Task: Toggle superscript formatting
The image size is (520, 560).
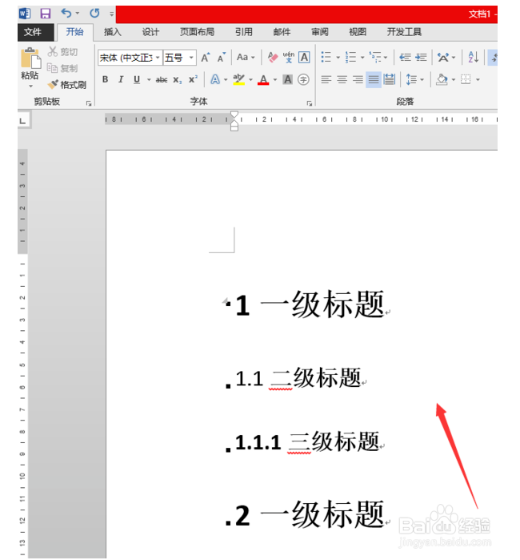Action: (193, 79)
